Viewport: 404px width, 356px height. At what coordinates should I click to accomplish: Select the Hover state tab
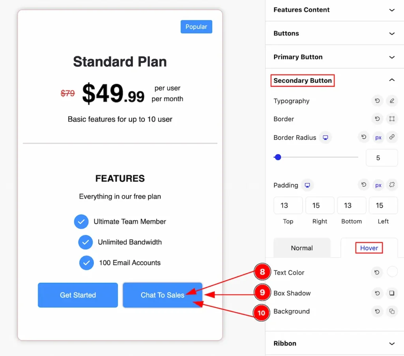[369, 248]
